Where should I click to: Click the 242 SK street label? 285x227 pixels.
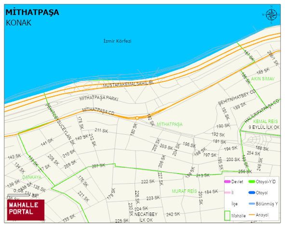[x=173, y=214]
